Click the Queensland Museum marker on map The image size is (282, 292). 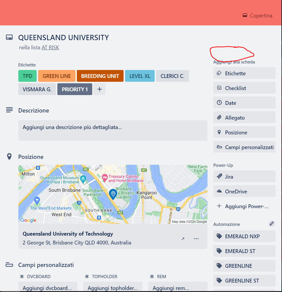pos(83,179)
